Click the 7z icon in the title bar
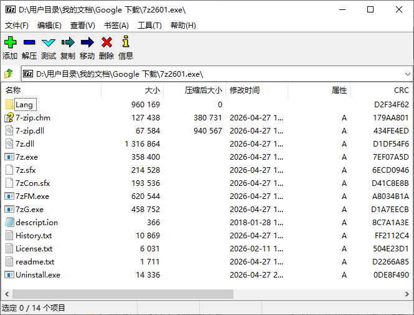 click(11, 10)
